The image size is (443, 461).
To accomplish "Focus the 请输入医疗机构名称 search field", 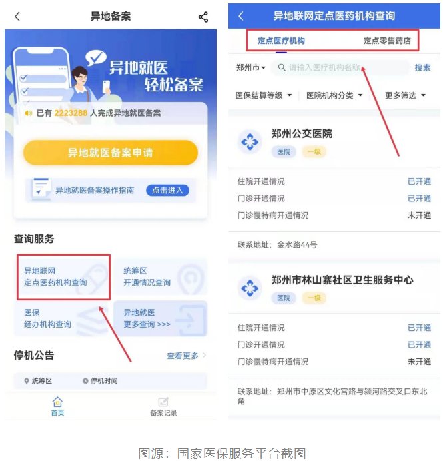I will (x=340, y=68).
